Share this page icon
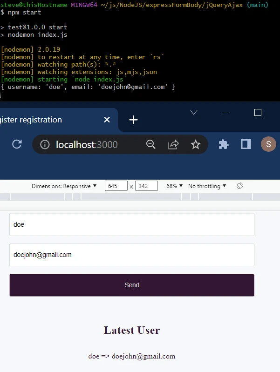 (x=173, y=145)
